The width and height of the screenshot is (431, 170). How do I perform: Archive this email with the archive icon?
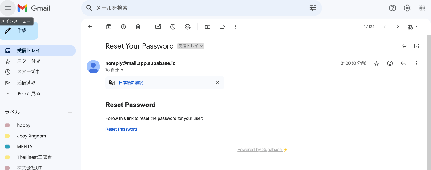109,27
